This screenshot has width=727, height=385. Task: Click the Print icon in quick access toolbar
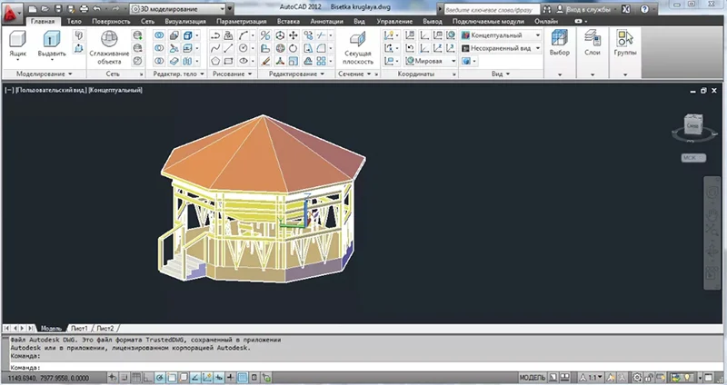click(x=84, y=7)
